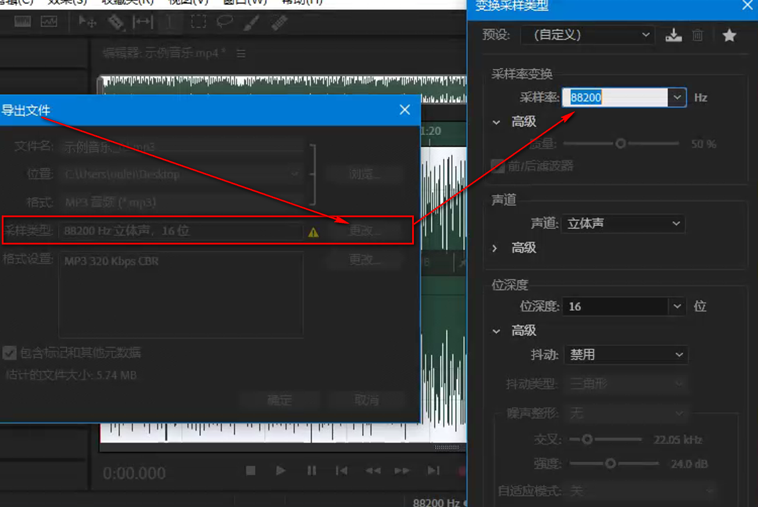Select the Paintbrush Selection tool

pyautogui.click(x=251, y=22)
